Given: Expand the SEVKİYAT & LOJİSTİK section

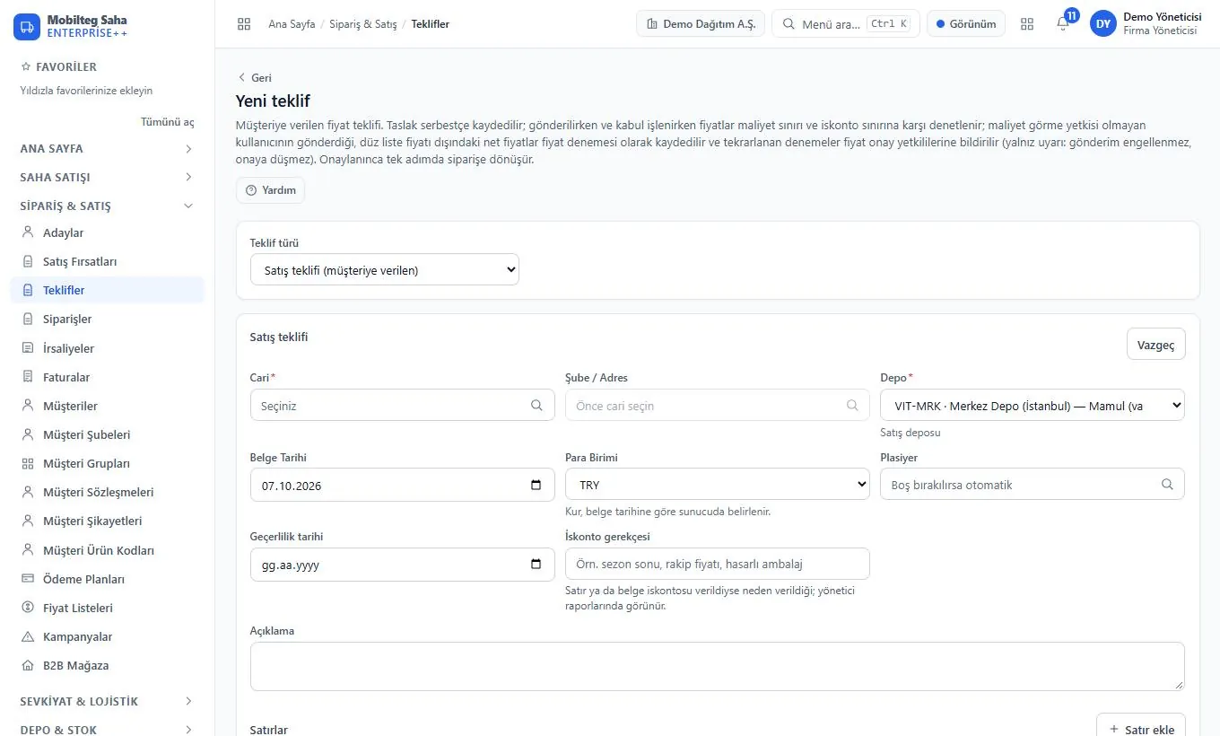Looking at the screenshot, I should point(107,701).
